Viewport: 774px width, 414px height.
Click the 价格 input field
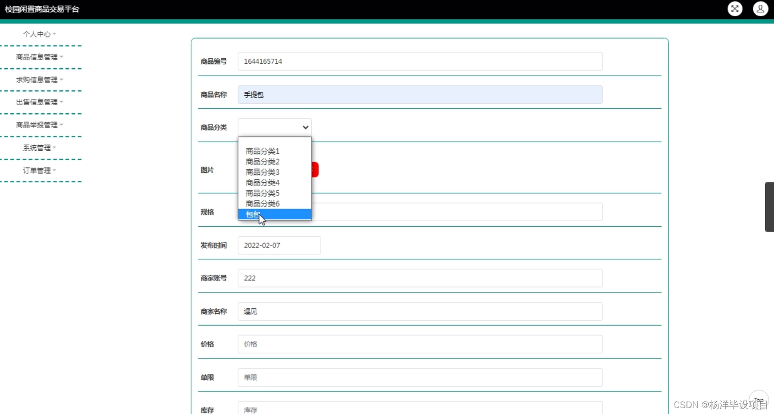pos(420,344)
